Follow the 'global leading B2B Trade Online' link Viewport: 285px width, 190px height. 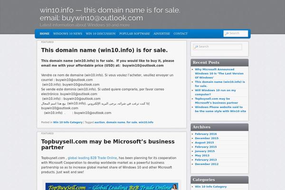(92, 158)
